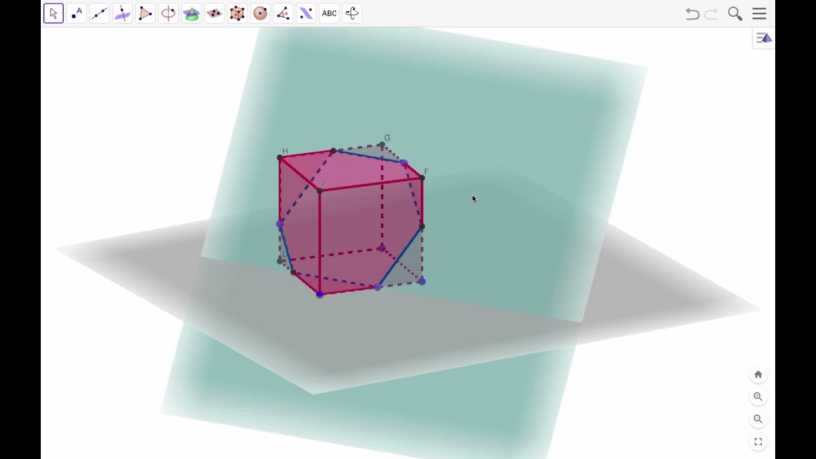Select the Perpendicular Line tool

[122, 13]
